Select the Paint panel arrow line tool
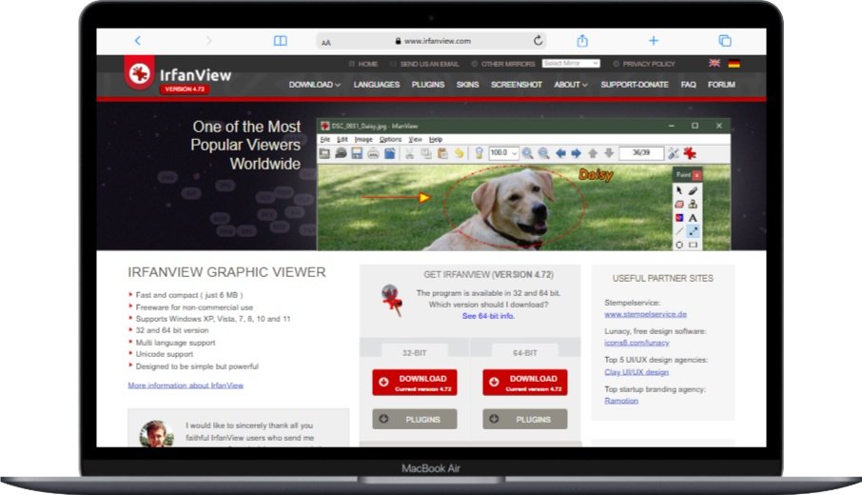 (x=693, y=231)
